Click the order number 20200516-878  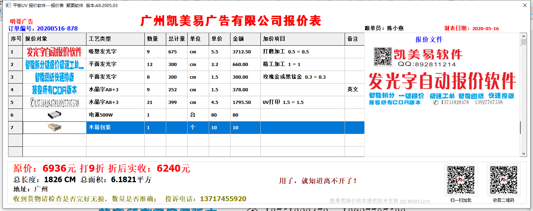[57, 28]
